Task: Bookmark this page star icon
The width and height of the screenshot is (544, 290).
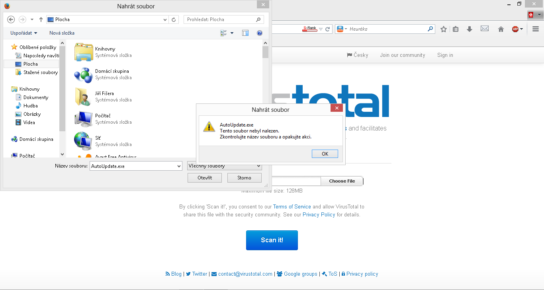Action: [444, 29]
